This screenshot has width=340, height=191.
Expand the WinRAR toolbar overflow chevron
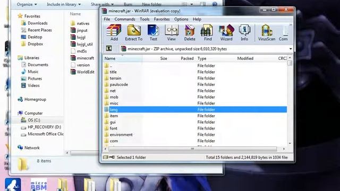(291, 25)
